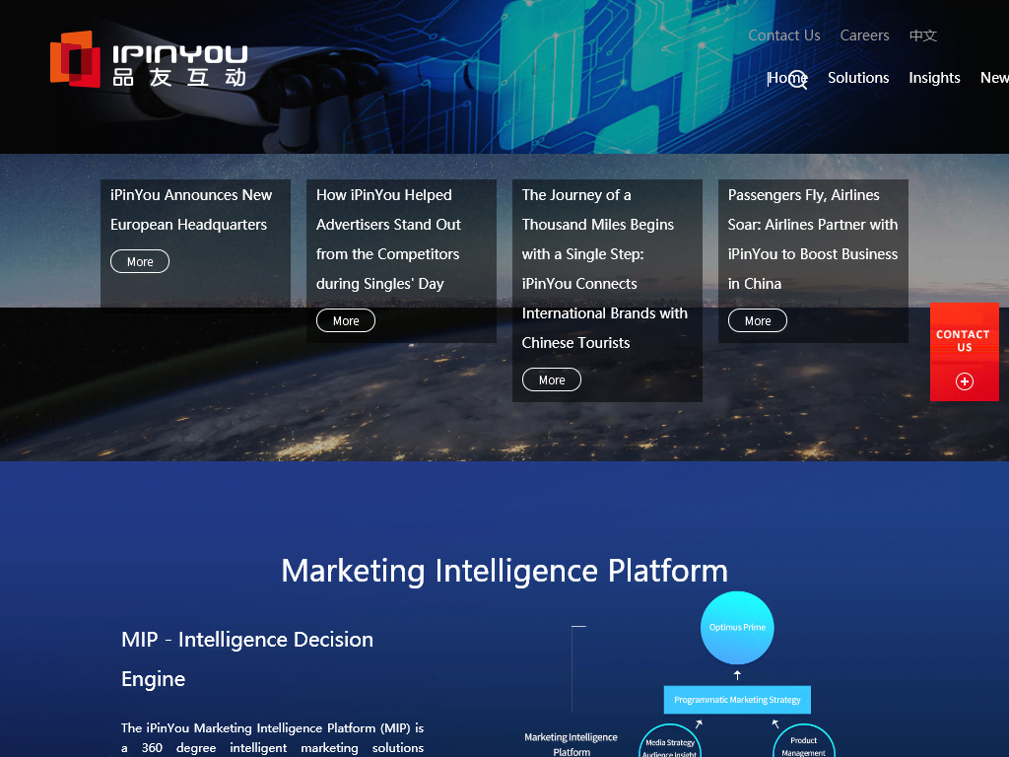Open the Contact Us link at top
This screenshot has width=1009, height=757.
[x=783, y=35]
